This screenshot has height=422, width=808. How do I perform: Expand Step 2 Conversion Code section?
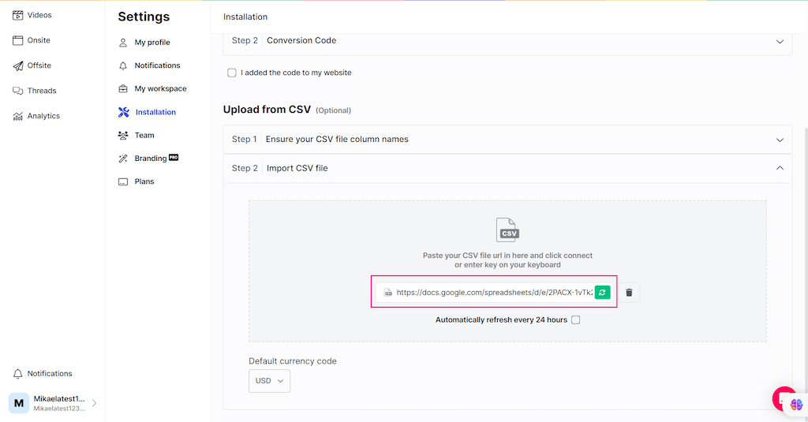780,41
